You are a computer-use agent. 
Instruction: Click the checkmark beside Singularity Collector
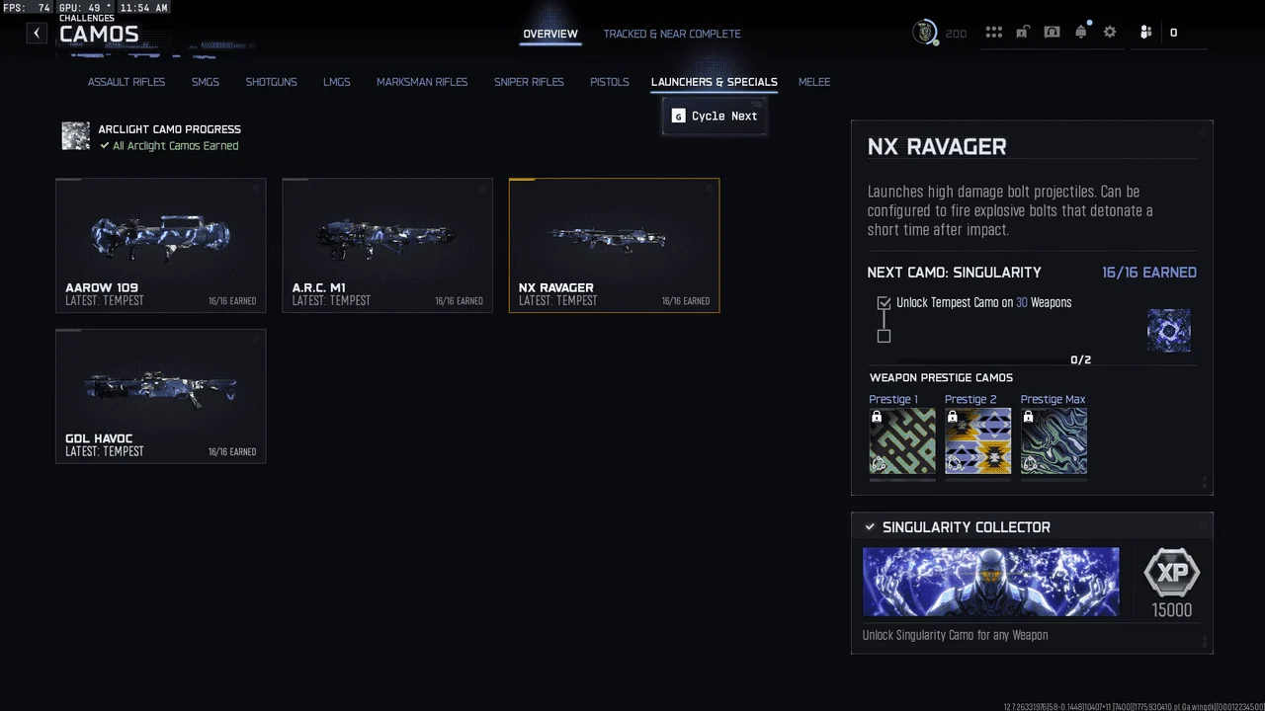coord(870,527)
